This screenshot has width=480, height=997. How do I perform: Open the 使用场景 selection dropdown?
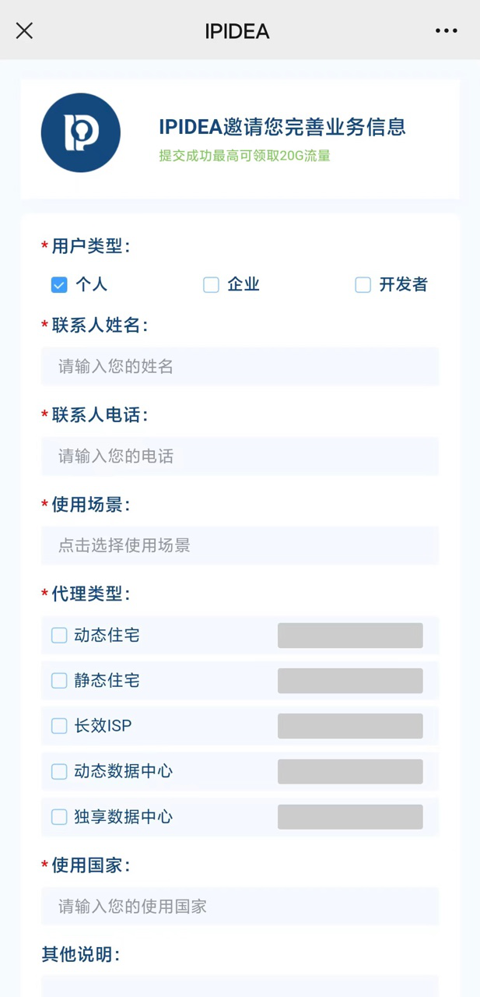pyautogui.click(x=240, y=545)
